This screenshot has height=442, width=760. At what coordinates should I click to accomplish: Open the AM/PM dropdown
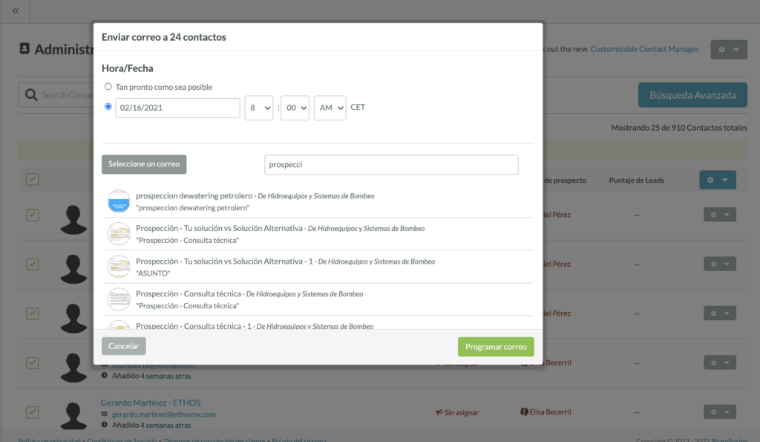click(330, 108)
